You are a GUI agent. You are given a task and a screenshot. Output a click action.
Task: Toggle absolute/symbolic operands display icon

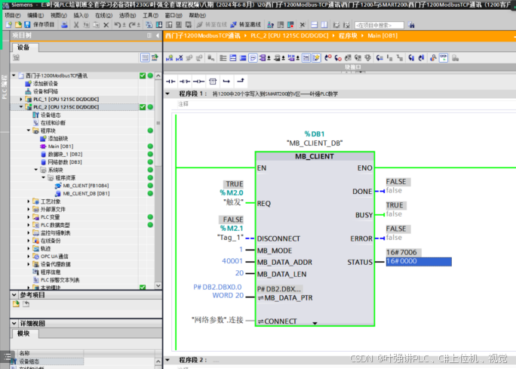click(x=263, y=58)
